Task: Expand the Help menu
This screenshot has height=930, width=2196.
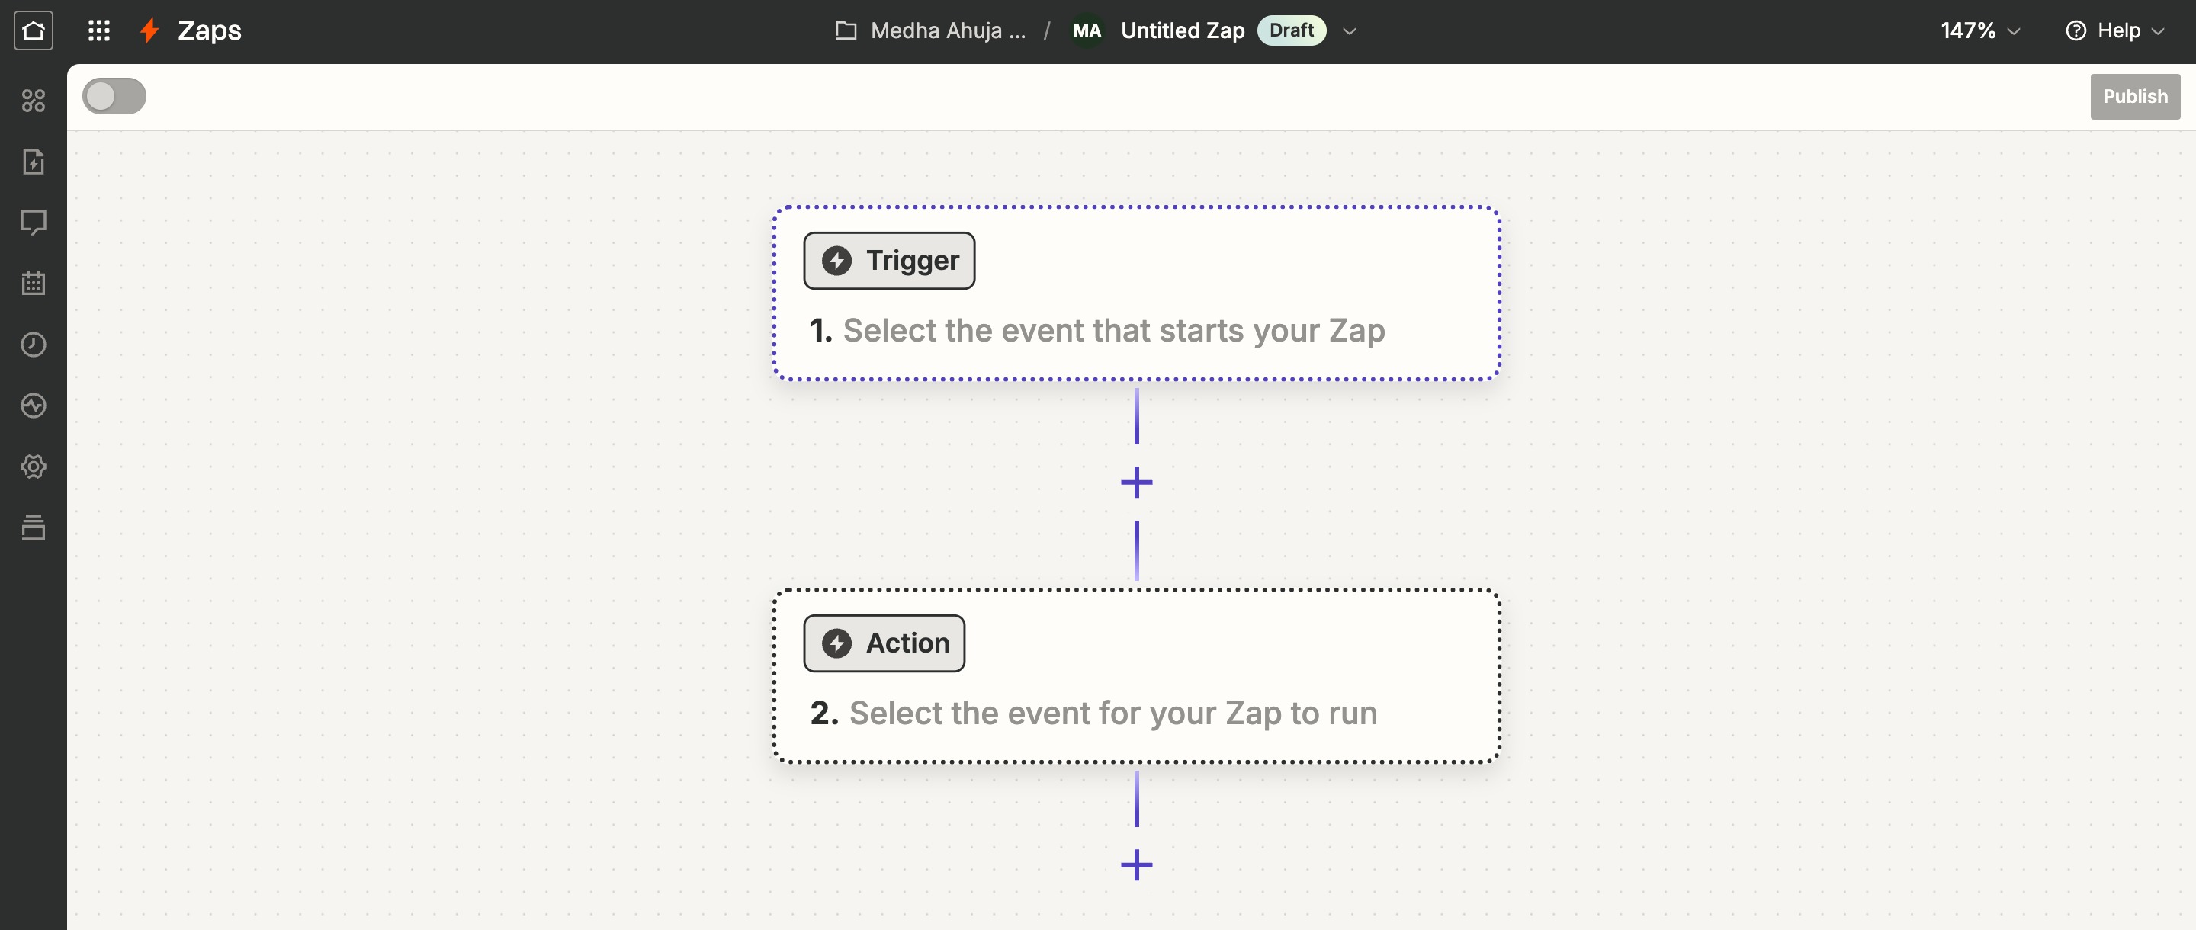Action: click(x=2116, y=30)
